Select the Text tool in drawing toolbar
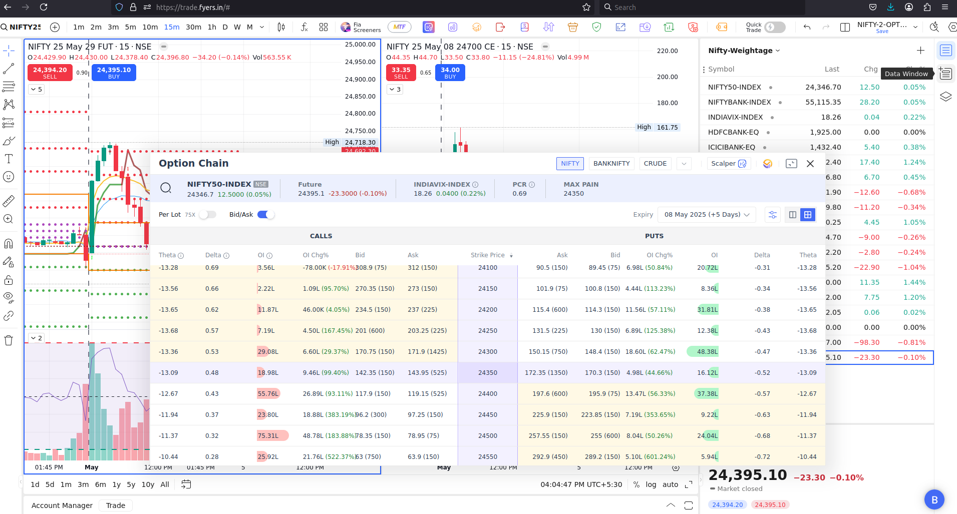Image resolution: width=957 pixels, height=514 pixels. (x=9, y=159)
